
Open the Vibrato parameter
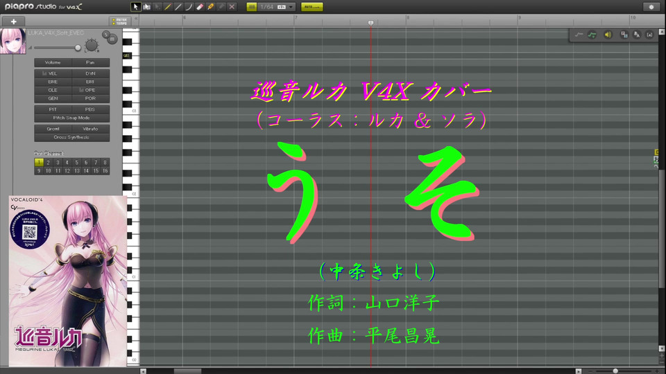[90, 129]
